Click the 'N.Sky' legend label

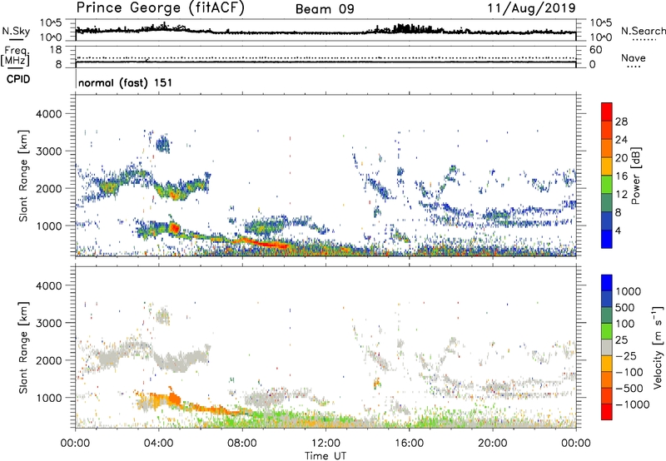(x=16, y=31)
